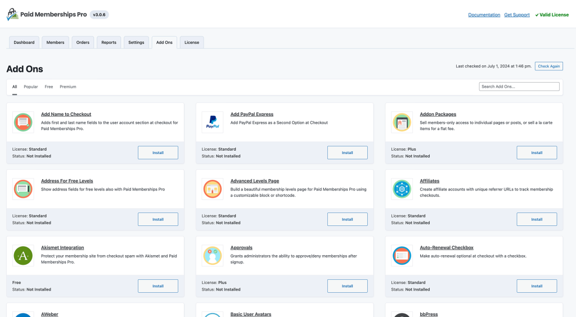Install the Approvals add-on

point(348,286)
